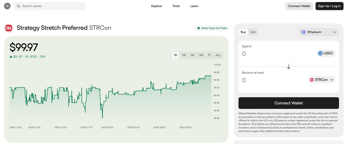Focus the Search assets field
The width and height of the screenshot is (348, 144).
[x=50, y=6]
